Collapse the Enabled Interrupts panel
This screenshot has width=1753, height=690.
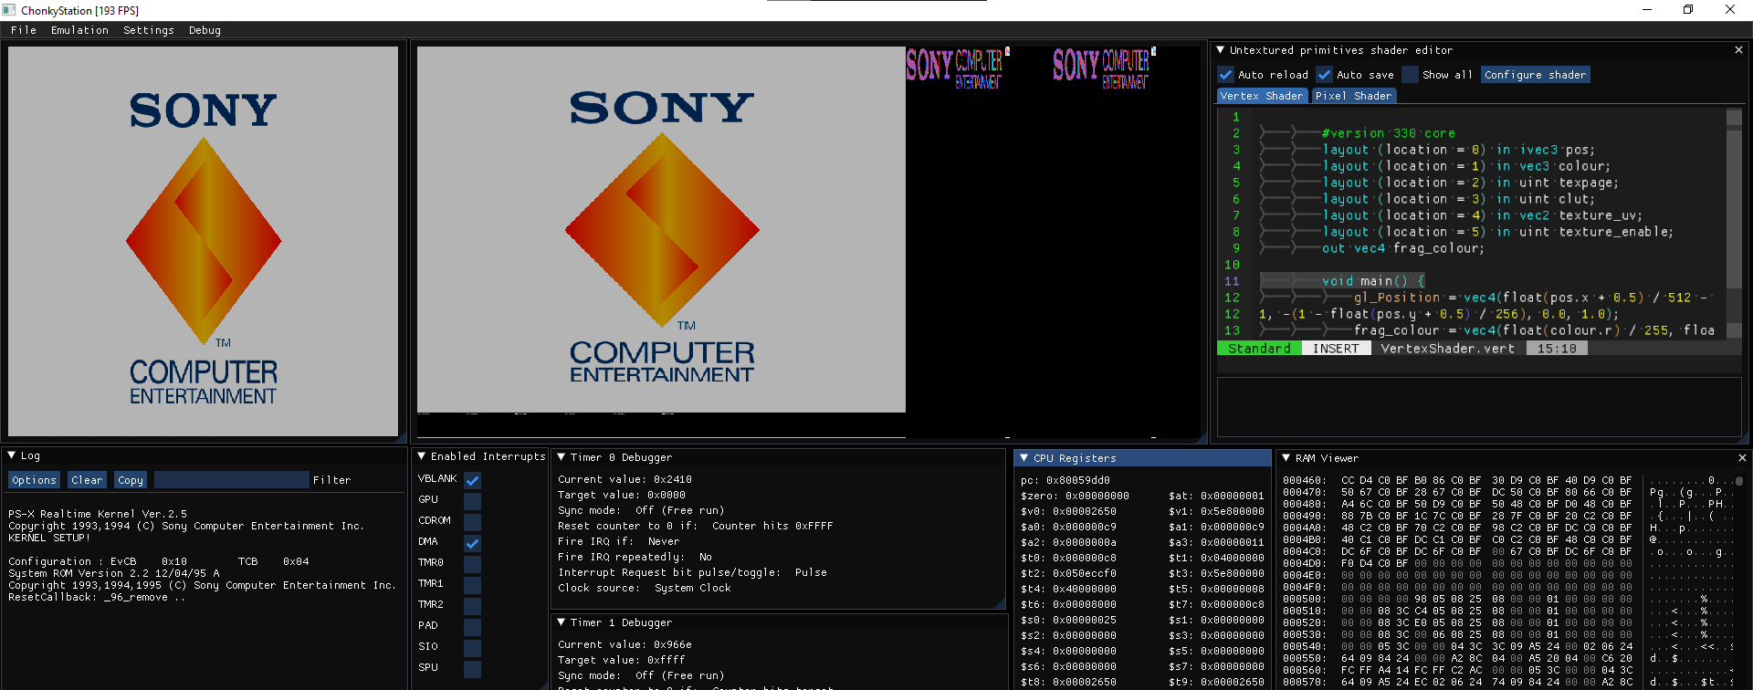tap(422, 456)
